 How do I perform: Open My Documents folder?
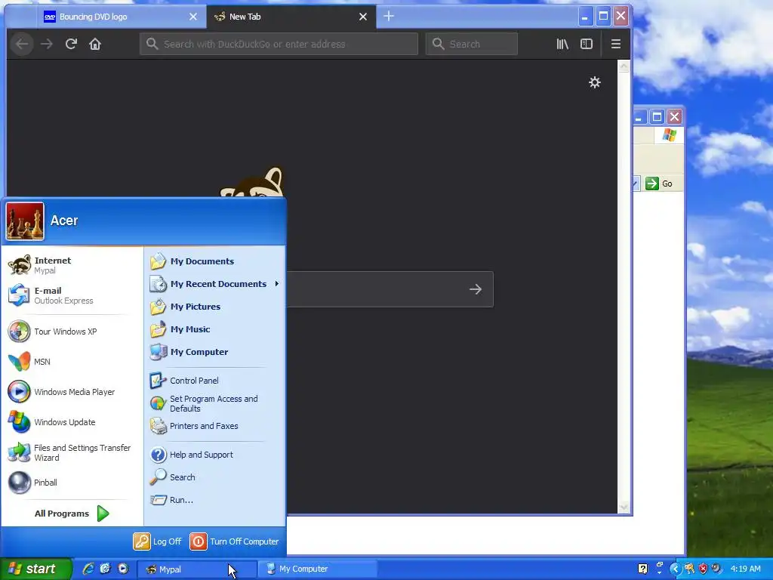click(x=215, y=261)
